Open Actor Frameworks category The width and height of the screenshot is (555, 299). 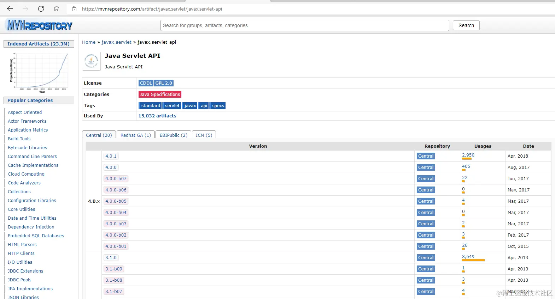27,121
